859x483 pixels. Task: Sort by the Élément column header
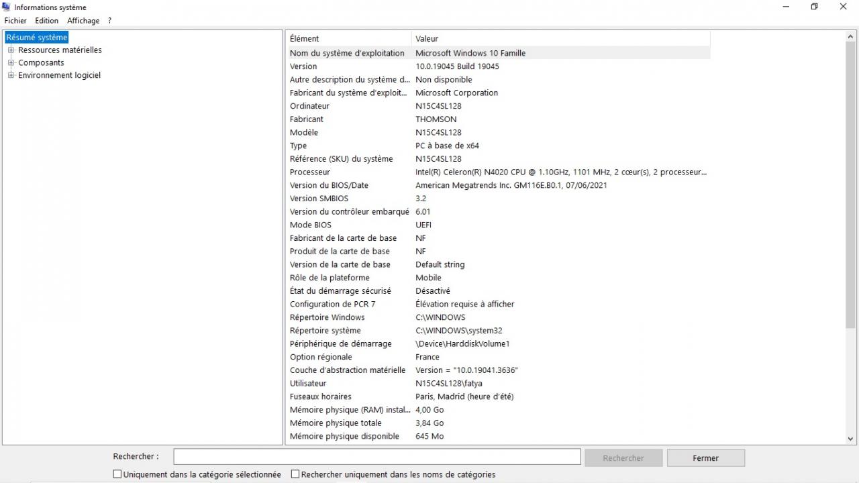348,39
